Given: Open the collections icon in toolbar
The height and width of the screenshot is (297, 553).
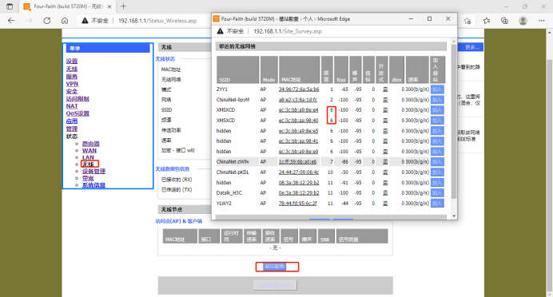Looking at the screenshot, I should [505, 21].
